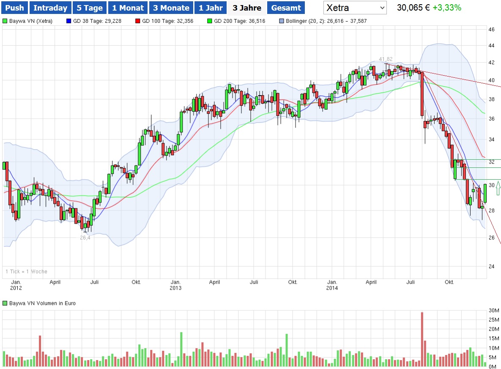The height and width of the screenshot is (369, 501).
Task: Click the Push button
Action: pyautogui.click(x=14, y=7)
